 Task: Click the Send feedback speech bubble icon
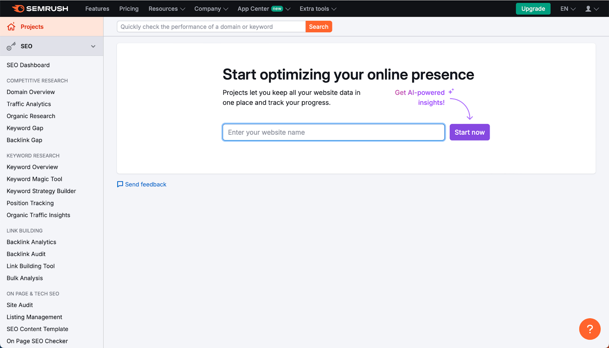(x=120, y=184)
